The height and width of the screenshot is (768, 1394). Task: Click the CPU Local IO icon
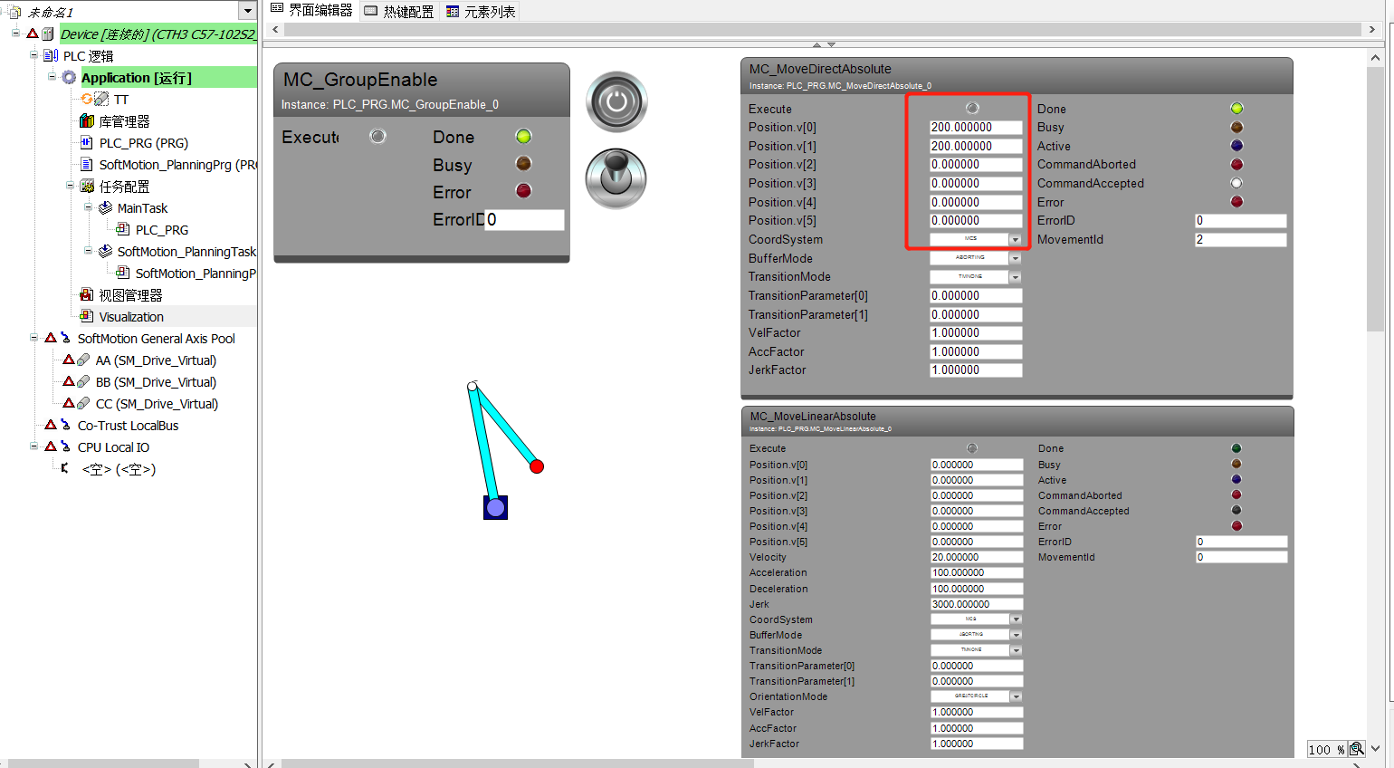(65, 447)
